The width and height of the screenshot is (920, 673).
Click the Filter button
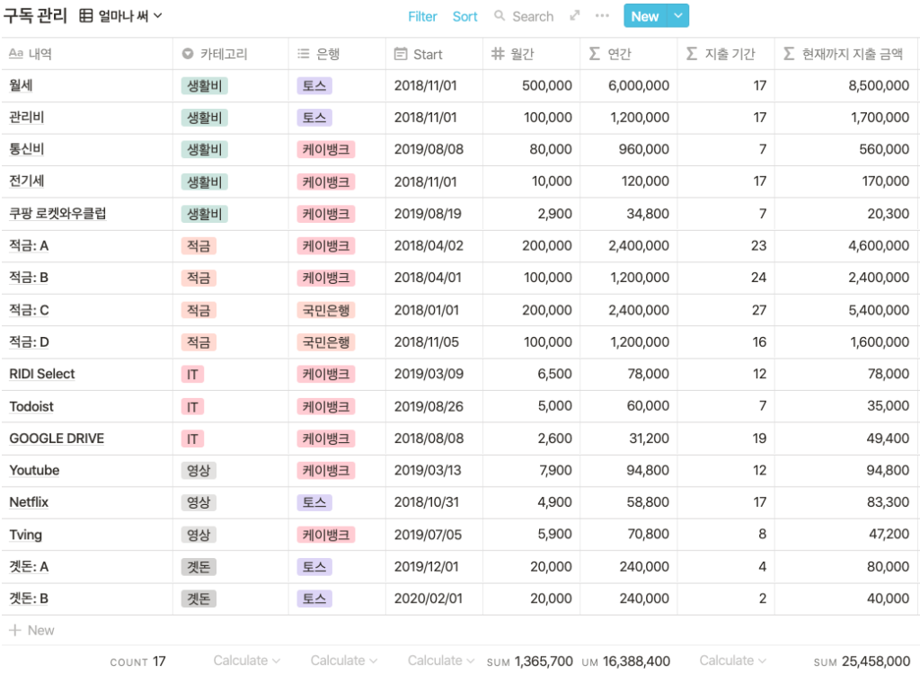pyautogui.click(x=422, y=16)
